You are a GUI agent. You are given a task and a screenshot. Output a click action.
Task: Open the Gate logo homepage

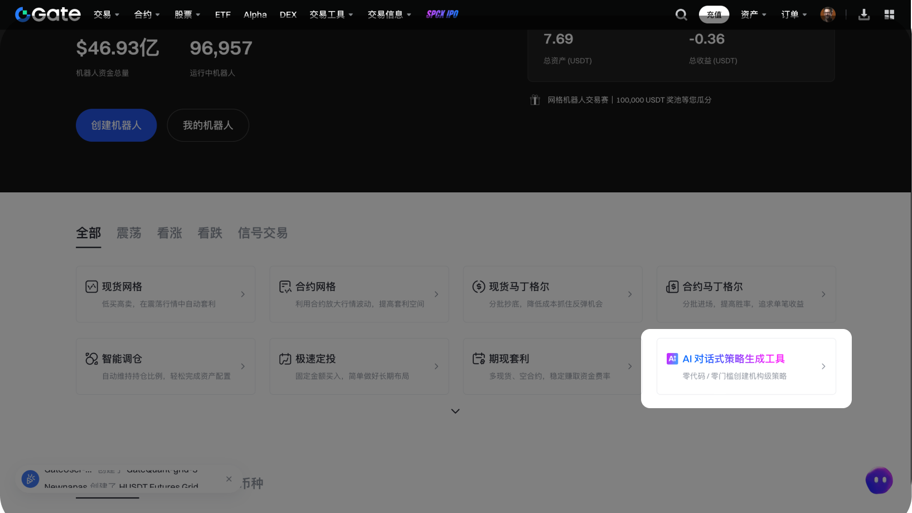pos(48,14)
